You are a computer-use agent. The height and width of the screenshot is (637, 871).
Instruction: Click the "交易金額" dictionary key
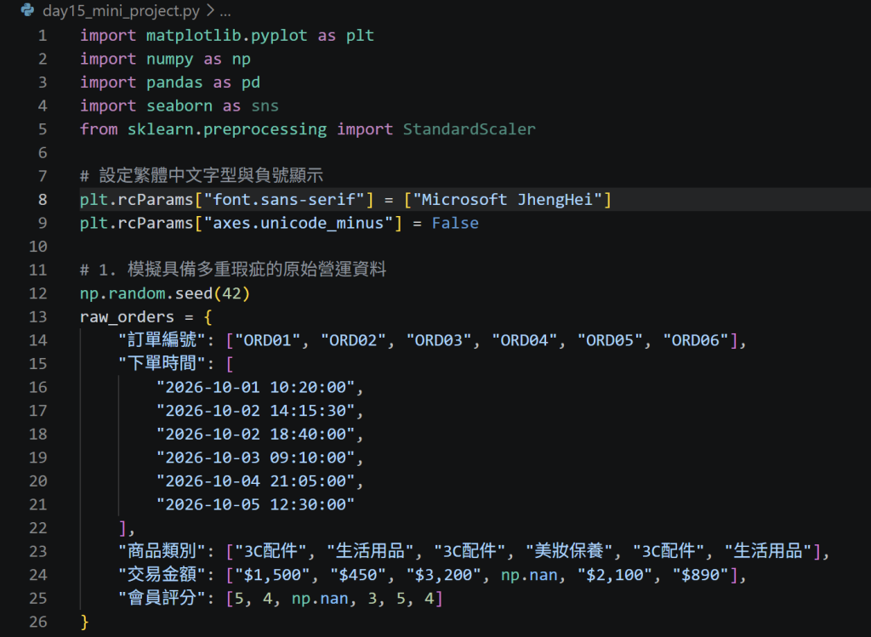pyautogui.click(x=162, y=574)
